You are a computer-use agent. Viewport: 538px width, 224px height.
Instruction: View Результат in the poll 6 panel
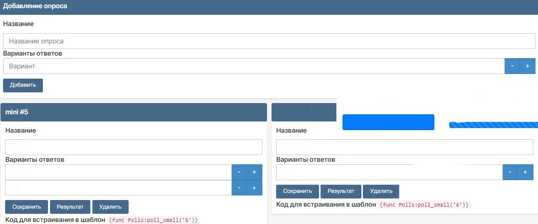tap(340, 191)
